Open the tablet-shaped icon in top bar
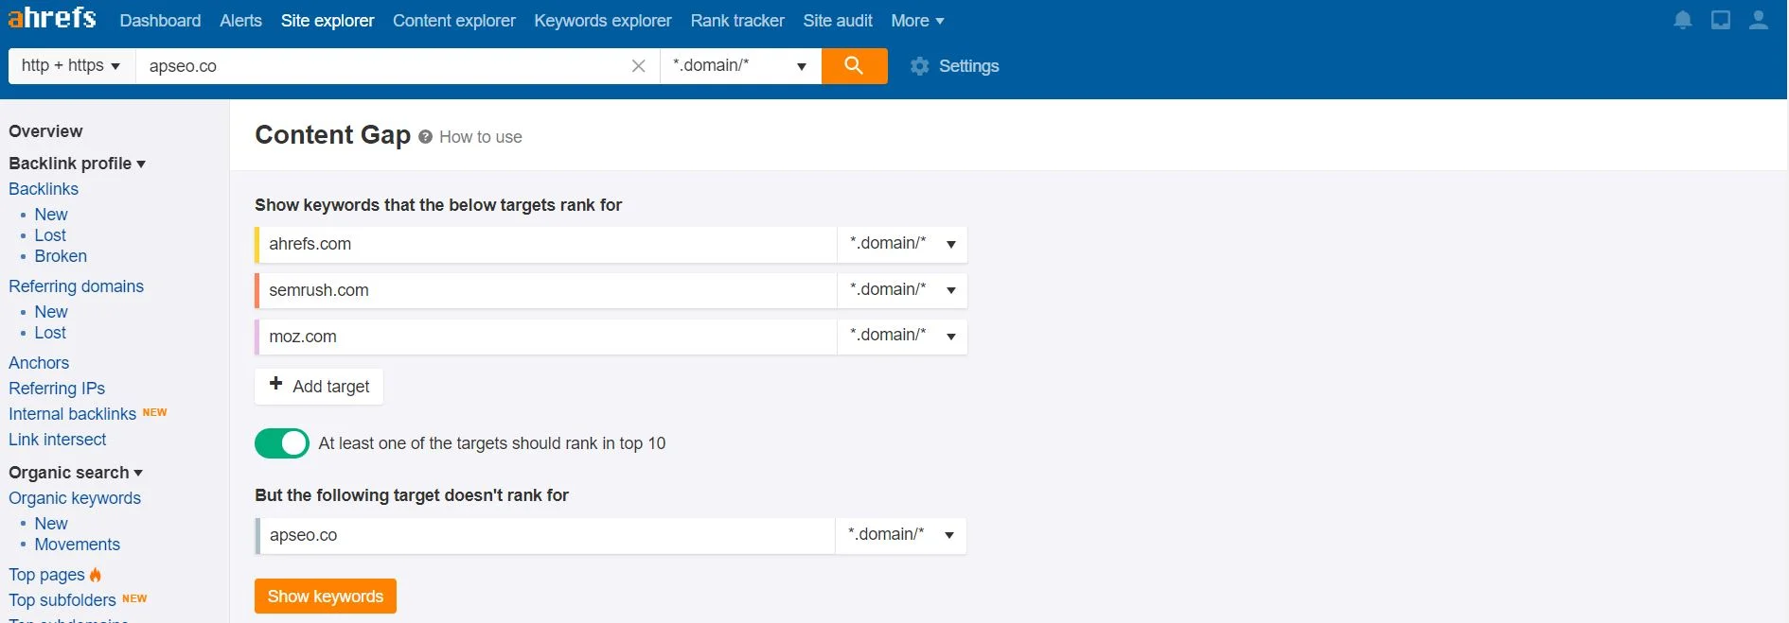 (1721, 20)
